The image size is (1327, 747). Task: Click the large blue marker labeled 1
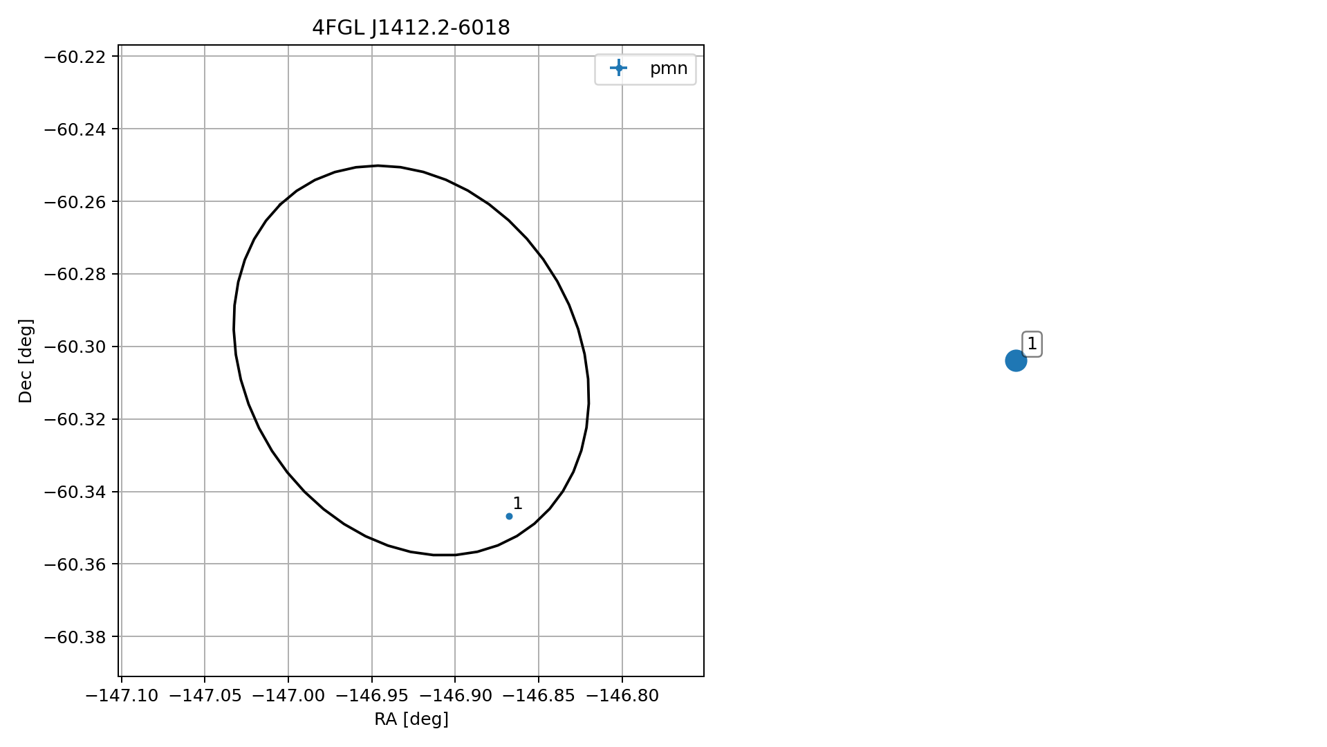coord(1015,360)
